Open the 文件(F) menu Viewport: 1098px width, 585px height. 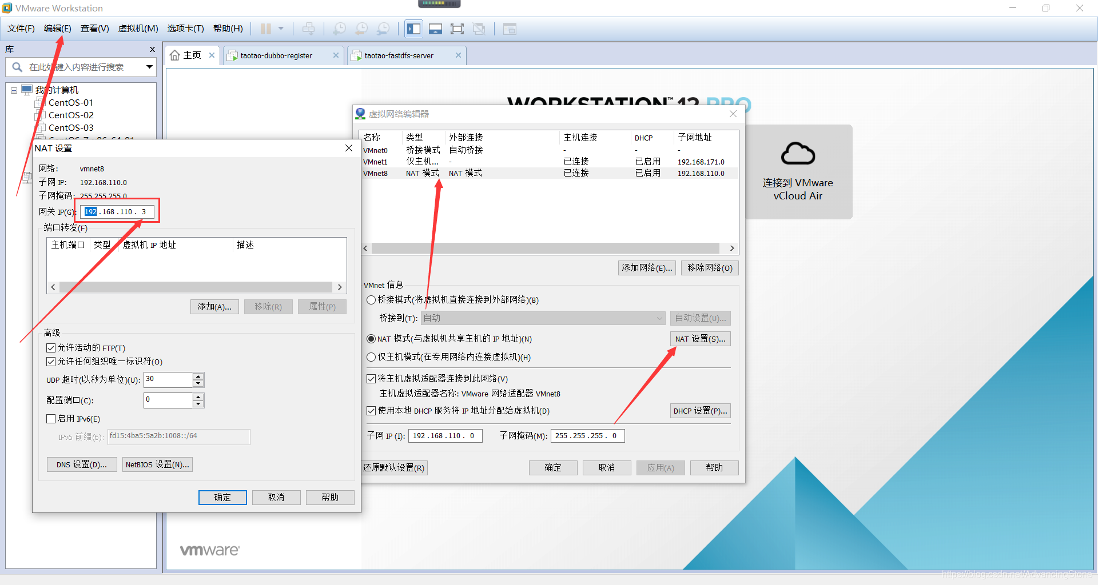pyautogui.click(x=21, y=29)
